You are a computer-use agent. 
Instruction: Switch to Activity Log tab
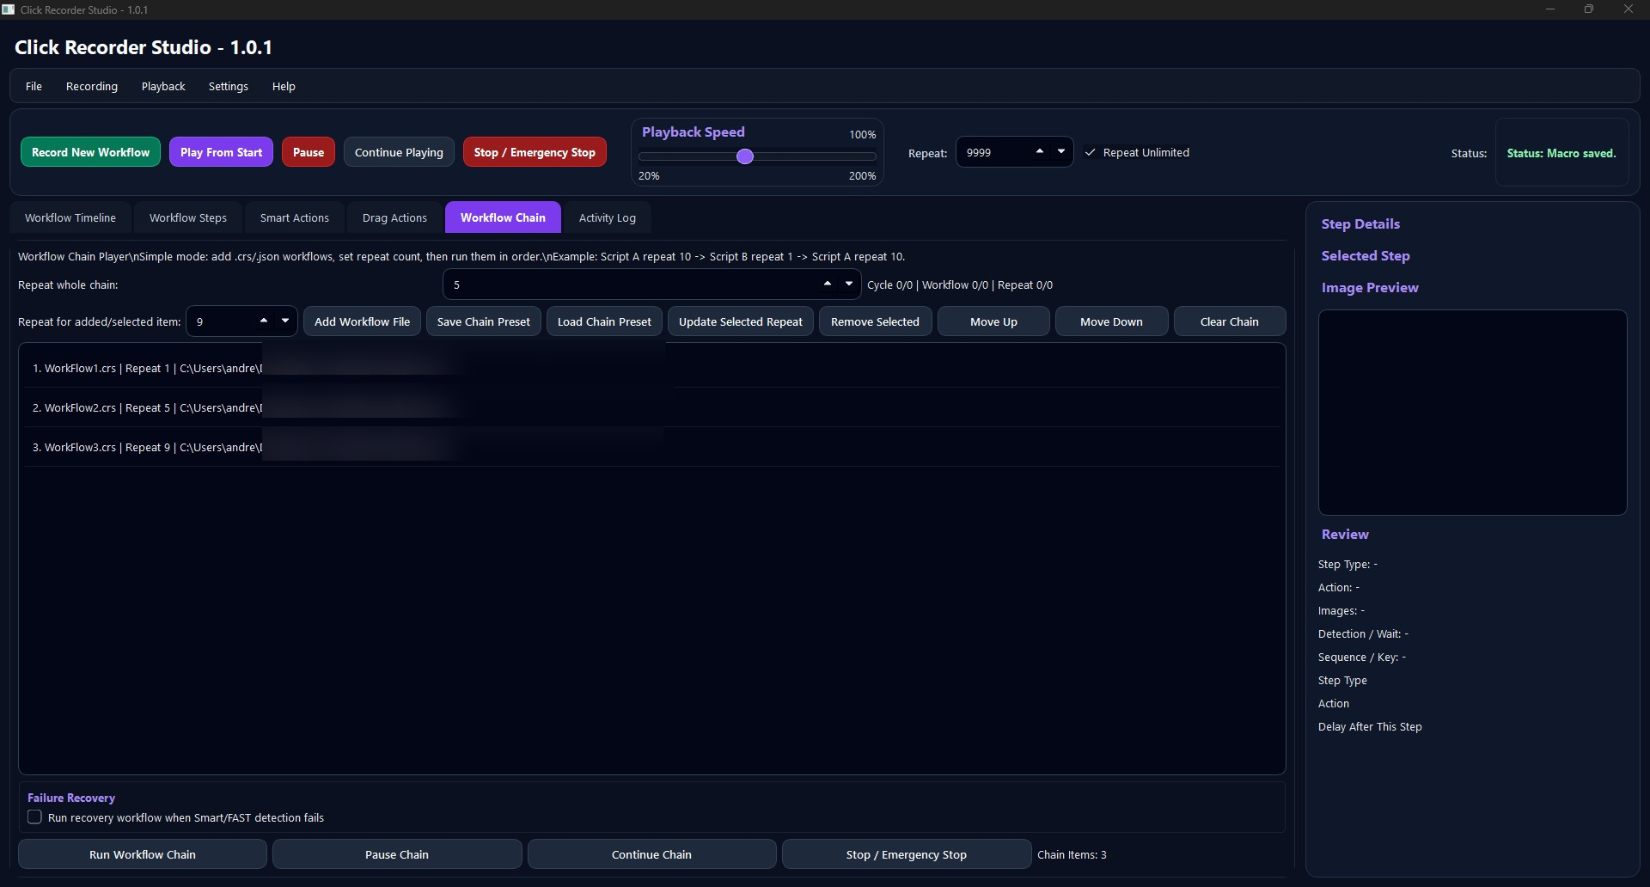tap(608, 217)
